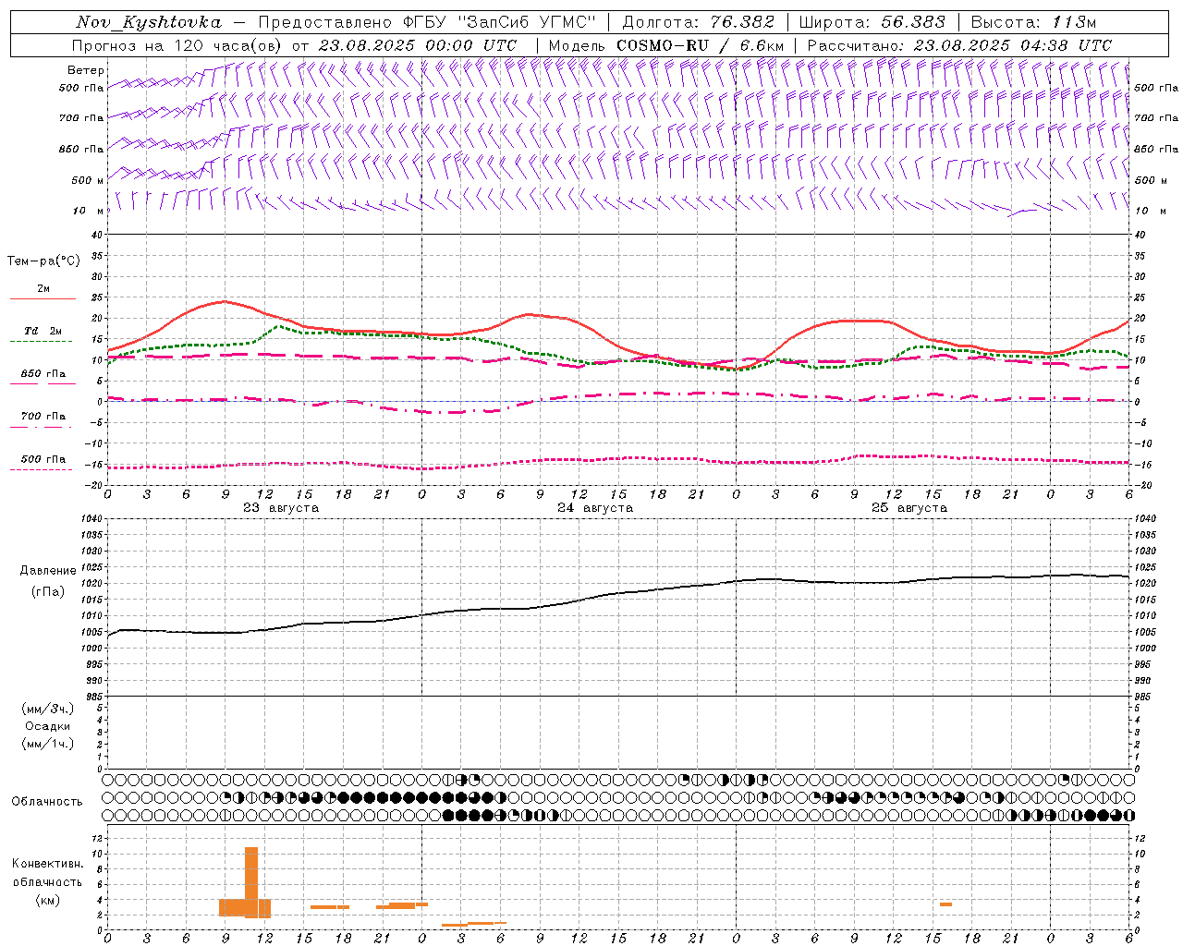This screenshot has height=946, width=1183.
Task: Click the Долгота: 76.382 value
Action: point(699,22)
